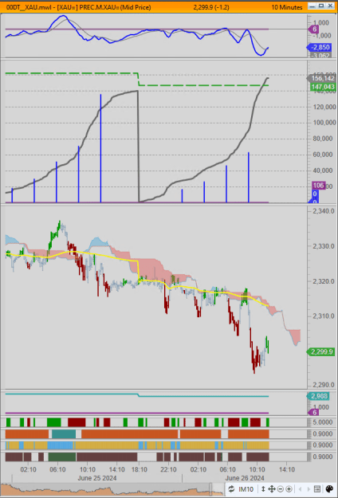Click the purple 106 value label
This screenshot has height=498, width=338.
318,186
